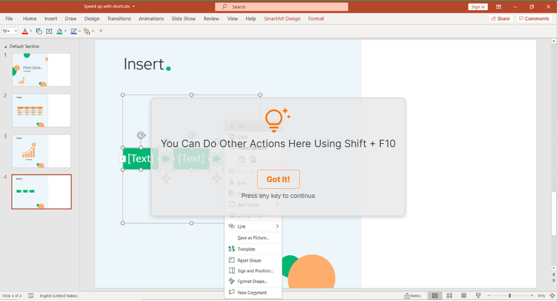Choose Format Shape in context menu
Image resolution: width=558 pixels, height=301 pixels.
click(253, 281)
